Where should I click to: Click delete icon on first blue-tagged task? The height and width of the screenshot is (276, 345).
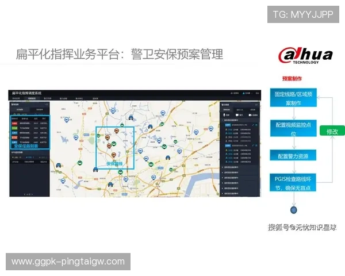coord(256,125)
